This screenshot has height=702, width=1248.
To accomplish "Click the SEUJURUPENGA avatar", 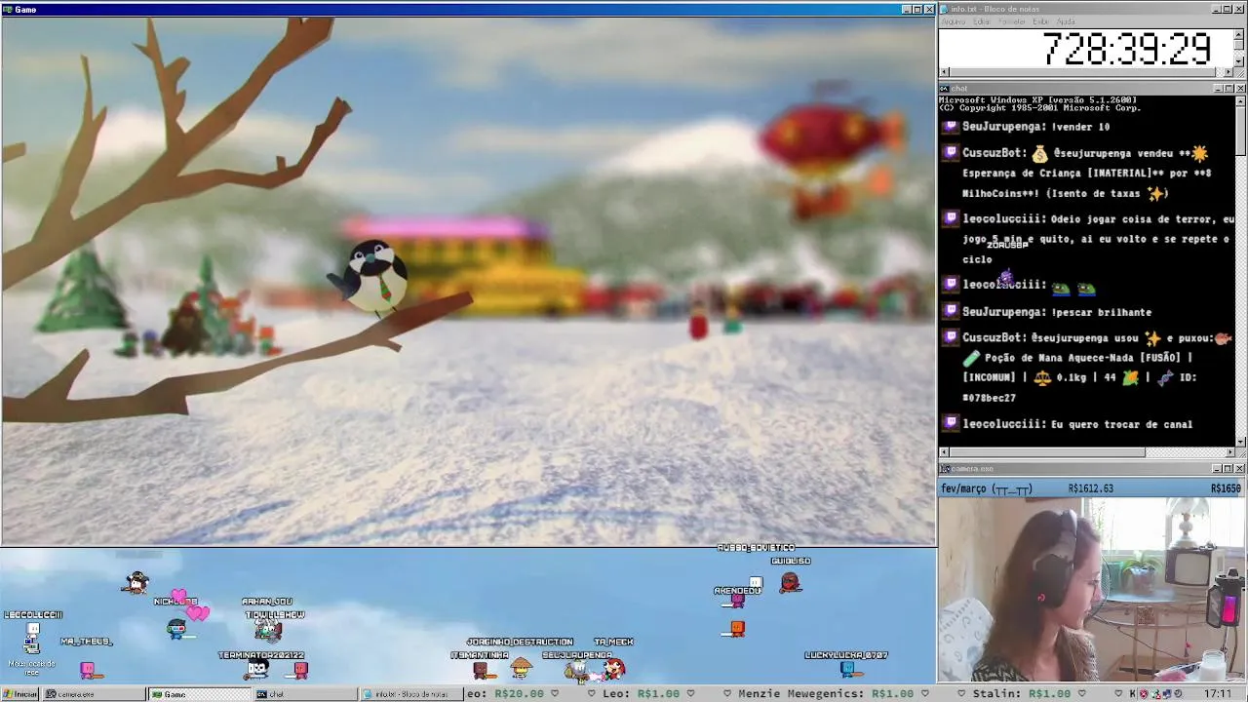I will (x=578, y=669).
